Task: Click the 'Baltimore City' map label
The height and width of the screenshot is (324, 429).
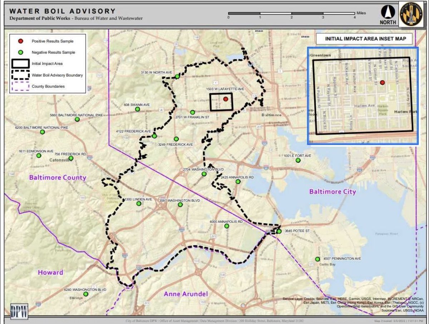Action: pyautogui.click(x=332, y=191)
